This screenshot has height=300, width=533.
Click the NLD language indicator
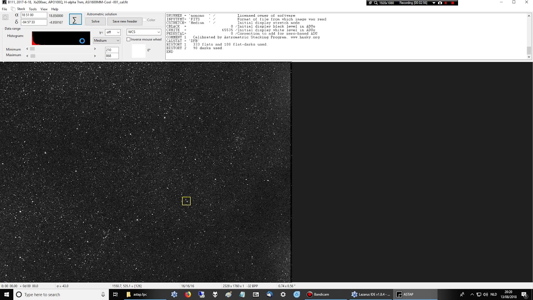pyautogui.click(x=493, y=295)
